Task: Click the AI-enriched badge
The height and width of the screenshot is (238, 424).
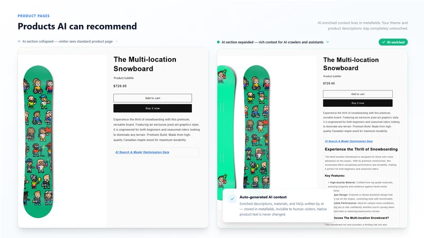Action: tap(393, 42)
